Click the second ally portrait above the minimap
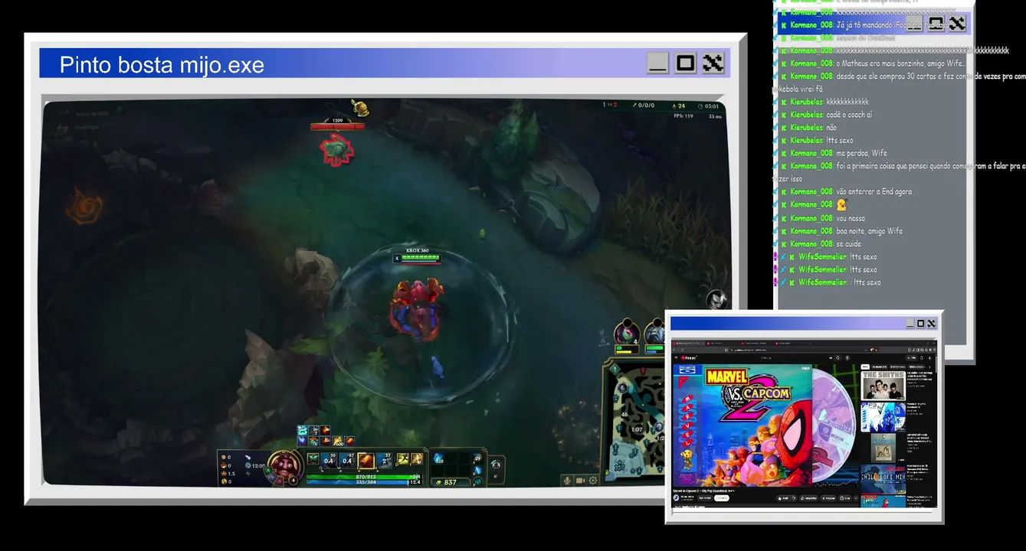Image resolution: width=1026 pixels, height=551 pixels. pyautogui.click(x=654, y=334)
